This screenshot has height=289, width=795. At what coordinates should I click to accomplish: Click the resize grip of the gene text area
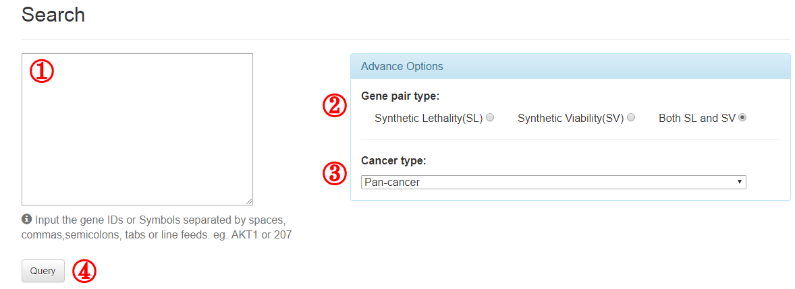click(249, 201)
